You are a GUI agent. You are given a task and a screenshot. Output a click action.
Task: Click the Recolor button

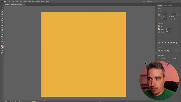click(x=169, y=61)
